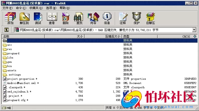The image size is (199, 111).
Task: Click the bin folder icon
Action: (5, 66)
